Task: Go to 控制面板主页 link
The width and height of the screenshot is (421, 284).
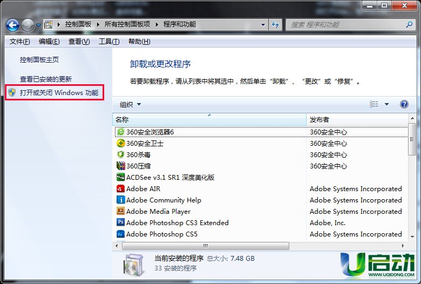Action: click(x=39, y=59)
